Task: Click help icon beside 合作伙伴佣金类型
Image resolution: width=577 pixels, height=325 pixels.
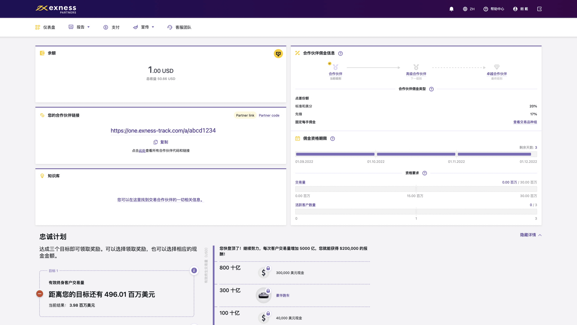Action: point(432,89)
